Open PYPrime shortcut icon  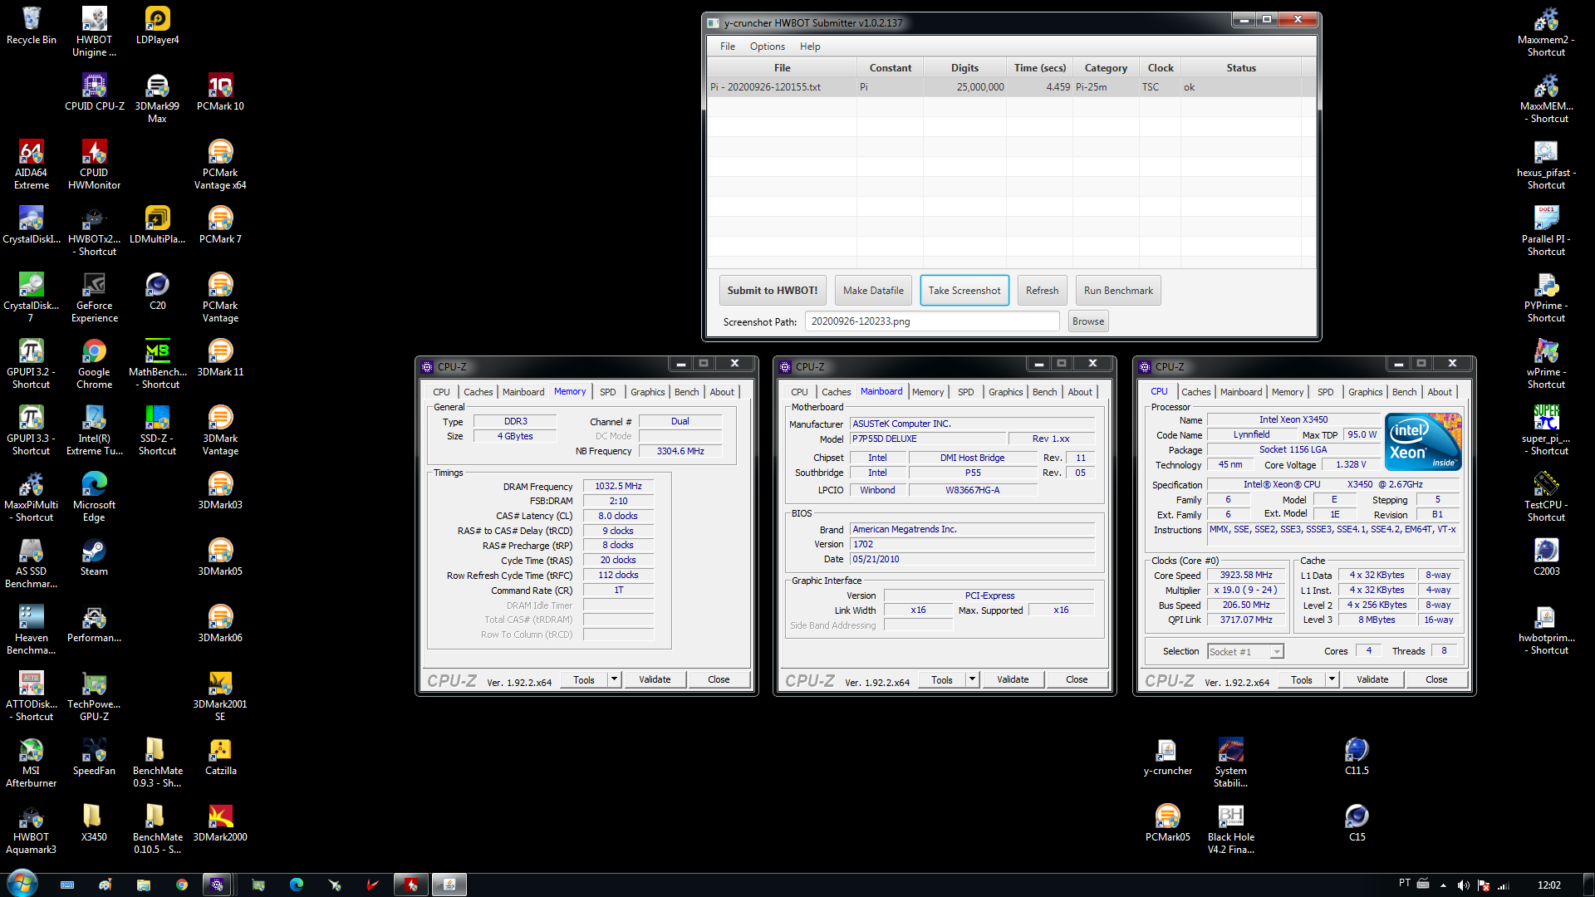point(1546,297)
